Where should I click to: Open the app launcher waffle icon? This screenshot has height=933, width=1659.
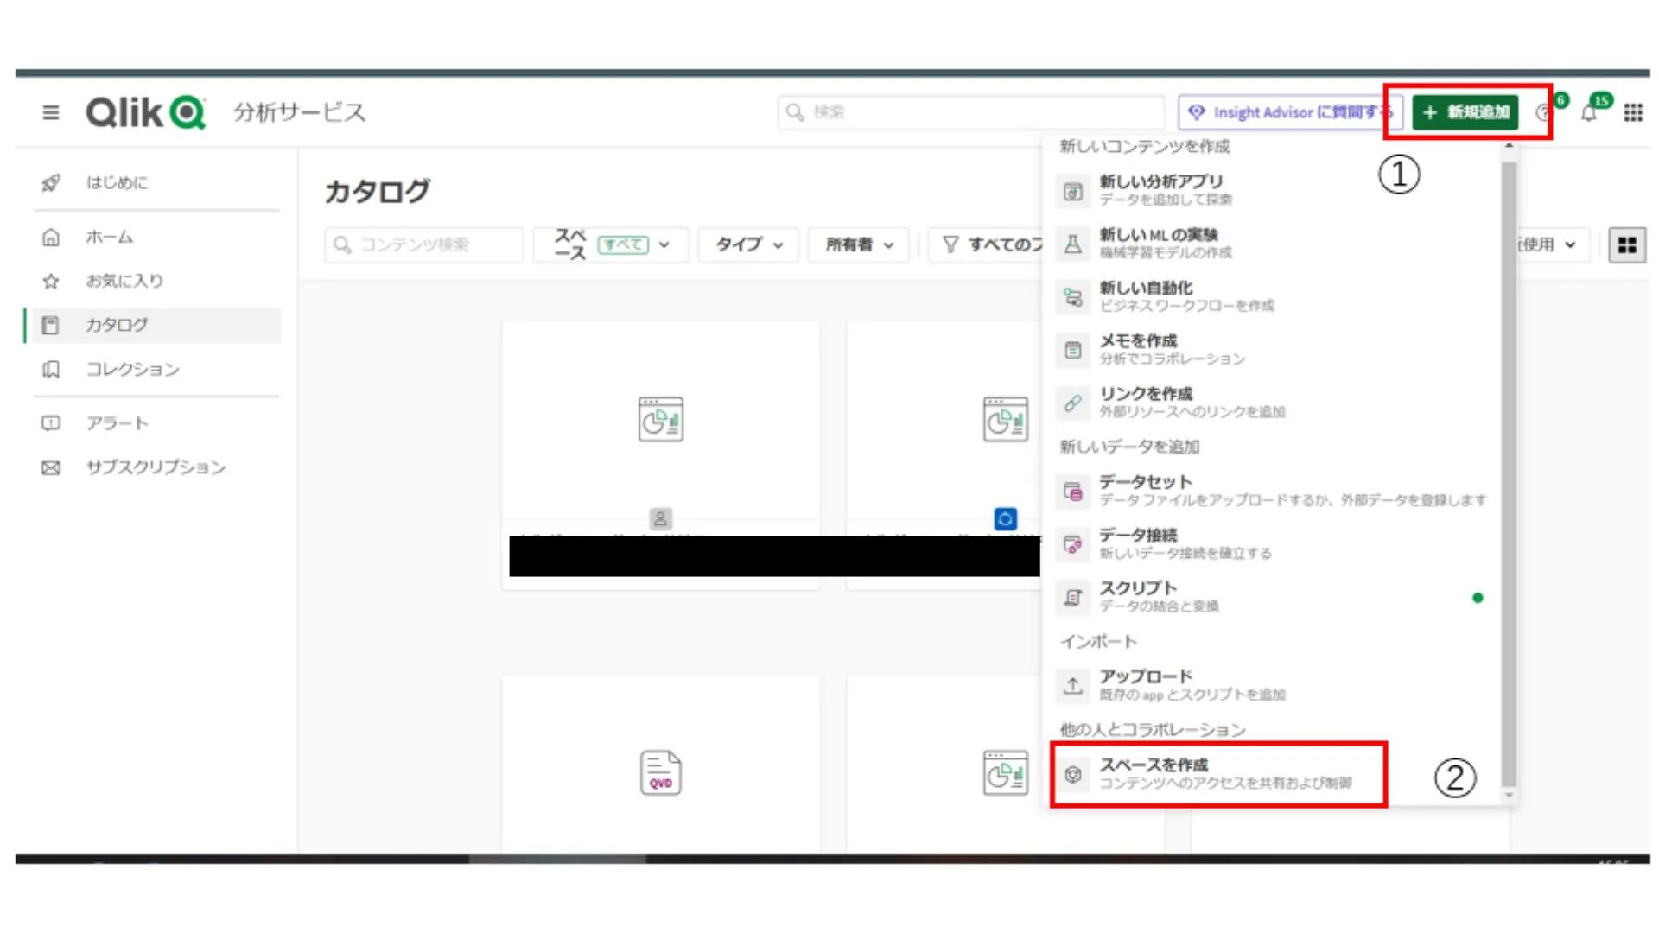(x=1631, y=112)
